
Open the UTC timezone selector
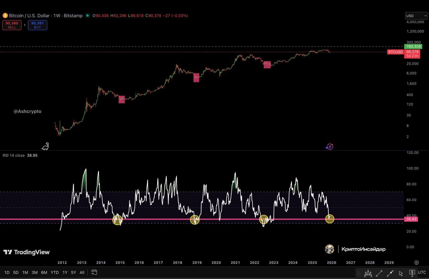(x=422, y=272)
